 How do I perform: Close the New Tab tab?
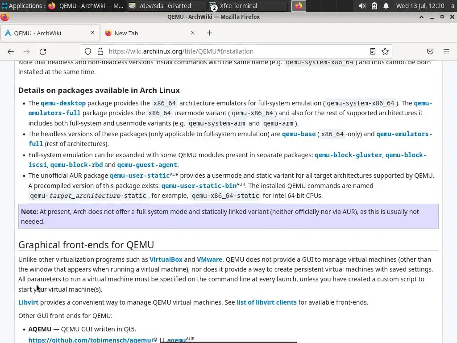(193, 33)
